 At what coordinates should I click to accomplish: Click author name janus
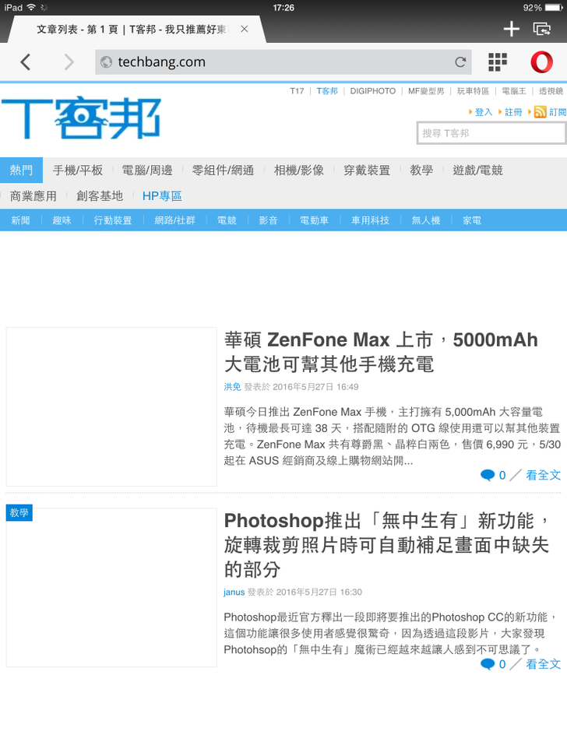(x=234, y=592)
